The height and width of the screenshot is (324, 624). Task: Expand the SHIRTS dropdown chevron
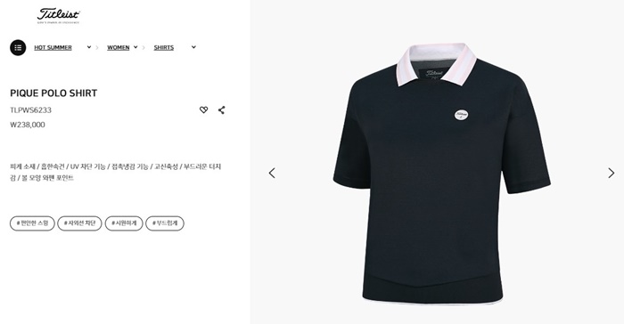(x=193, y=47)
